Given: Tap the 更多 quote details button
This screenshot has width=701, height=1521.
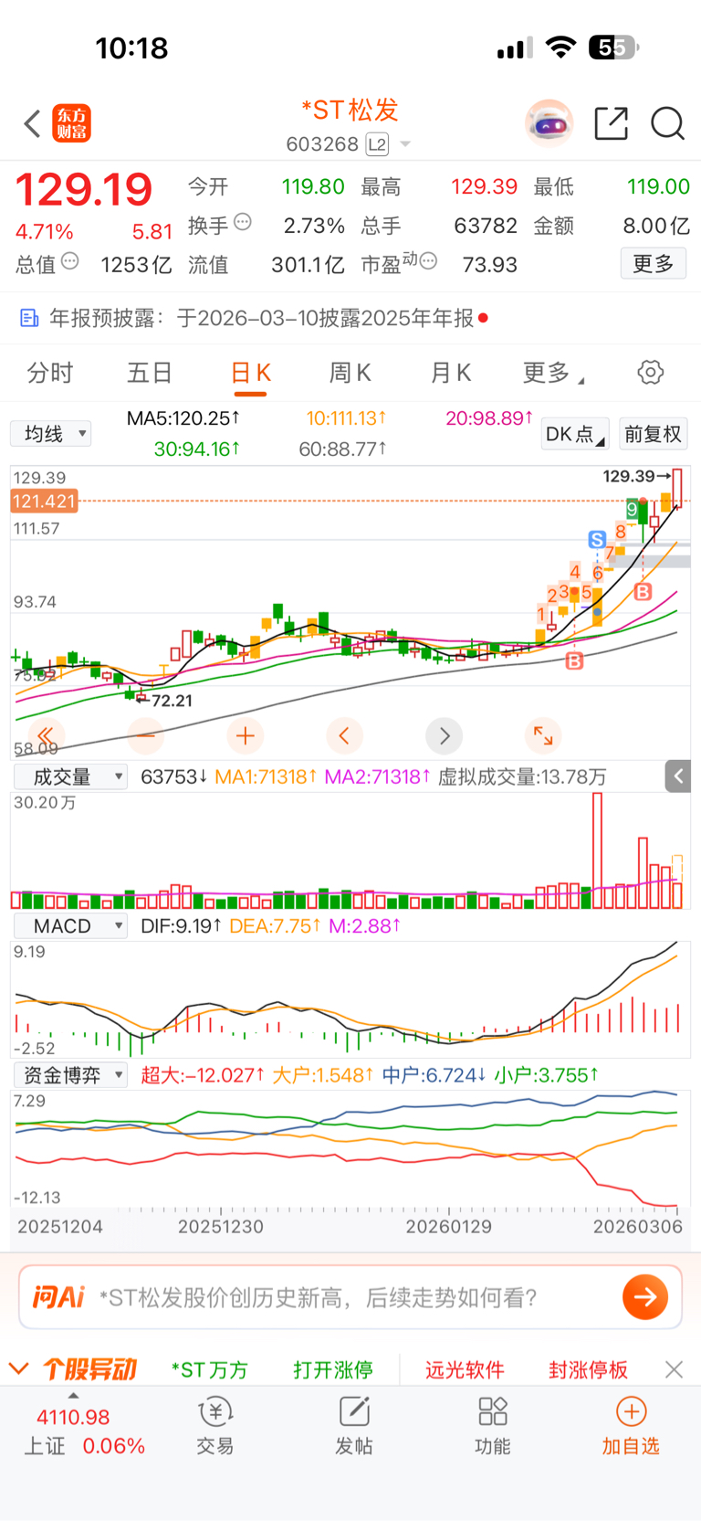Looking at the screenshot, I should pyautogui.click(x=654, y=264).
